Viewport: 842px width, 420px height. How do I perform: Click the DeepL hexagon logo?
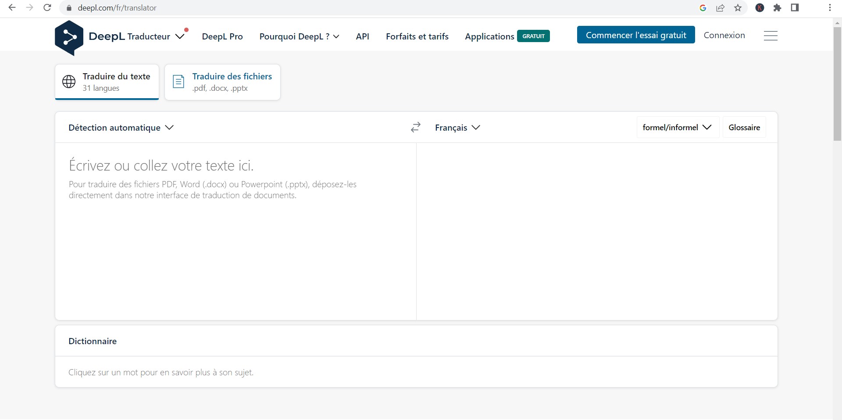tap(69, 38)
